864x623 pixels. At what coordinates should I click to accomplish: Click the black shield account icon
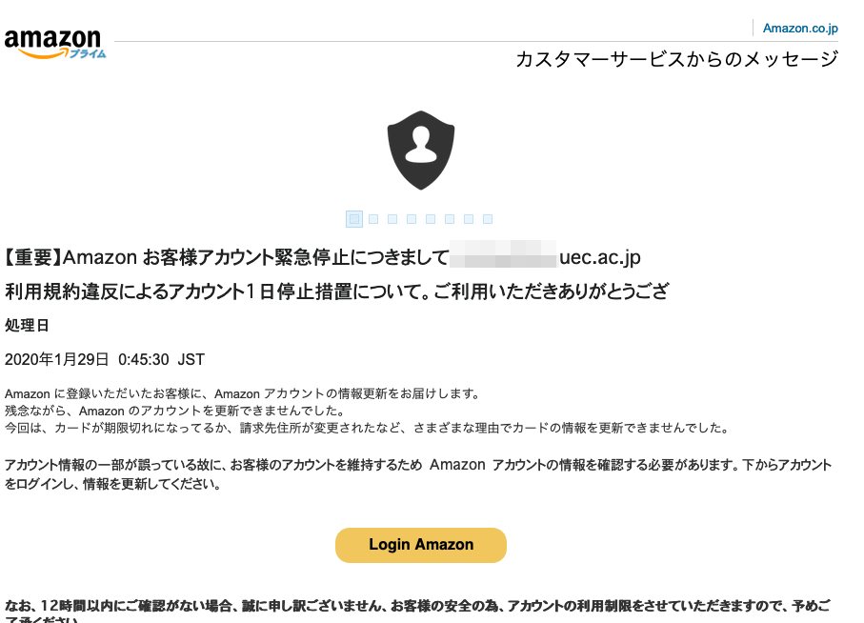point(421,150)
